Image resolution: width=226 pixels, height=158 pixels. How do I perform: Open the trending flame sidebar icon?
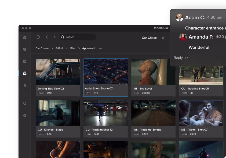click(x=25, y=85)
